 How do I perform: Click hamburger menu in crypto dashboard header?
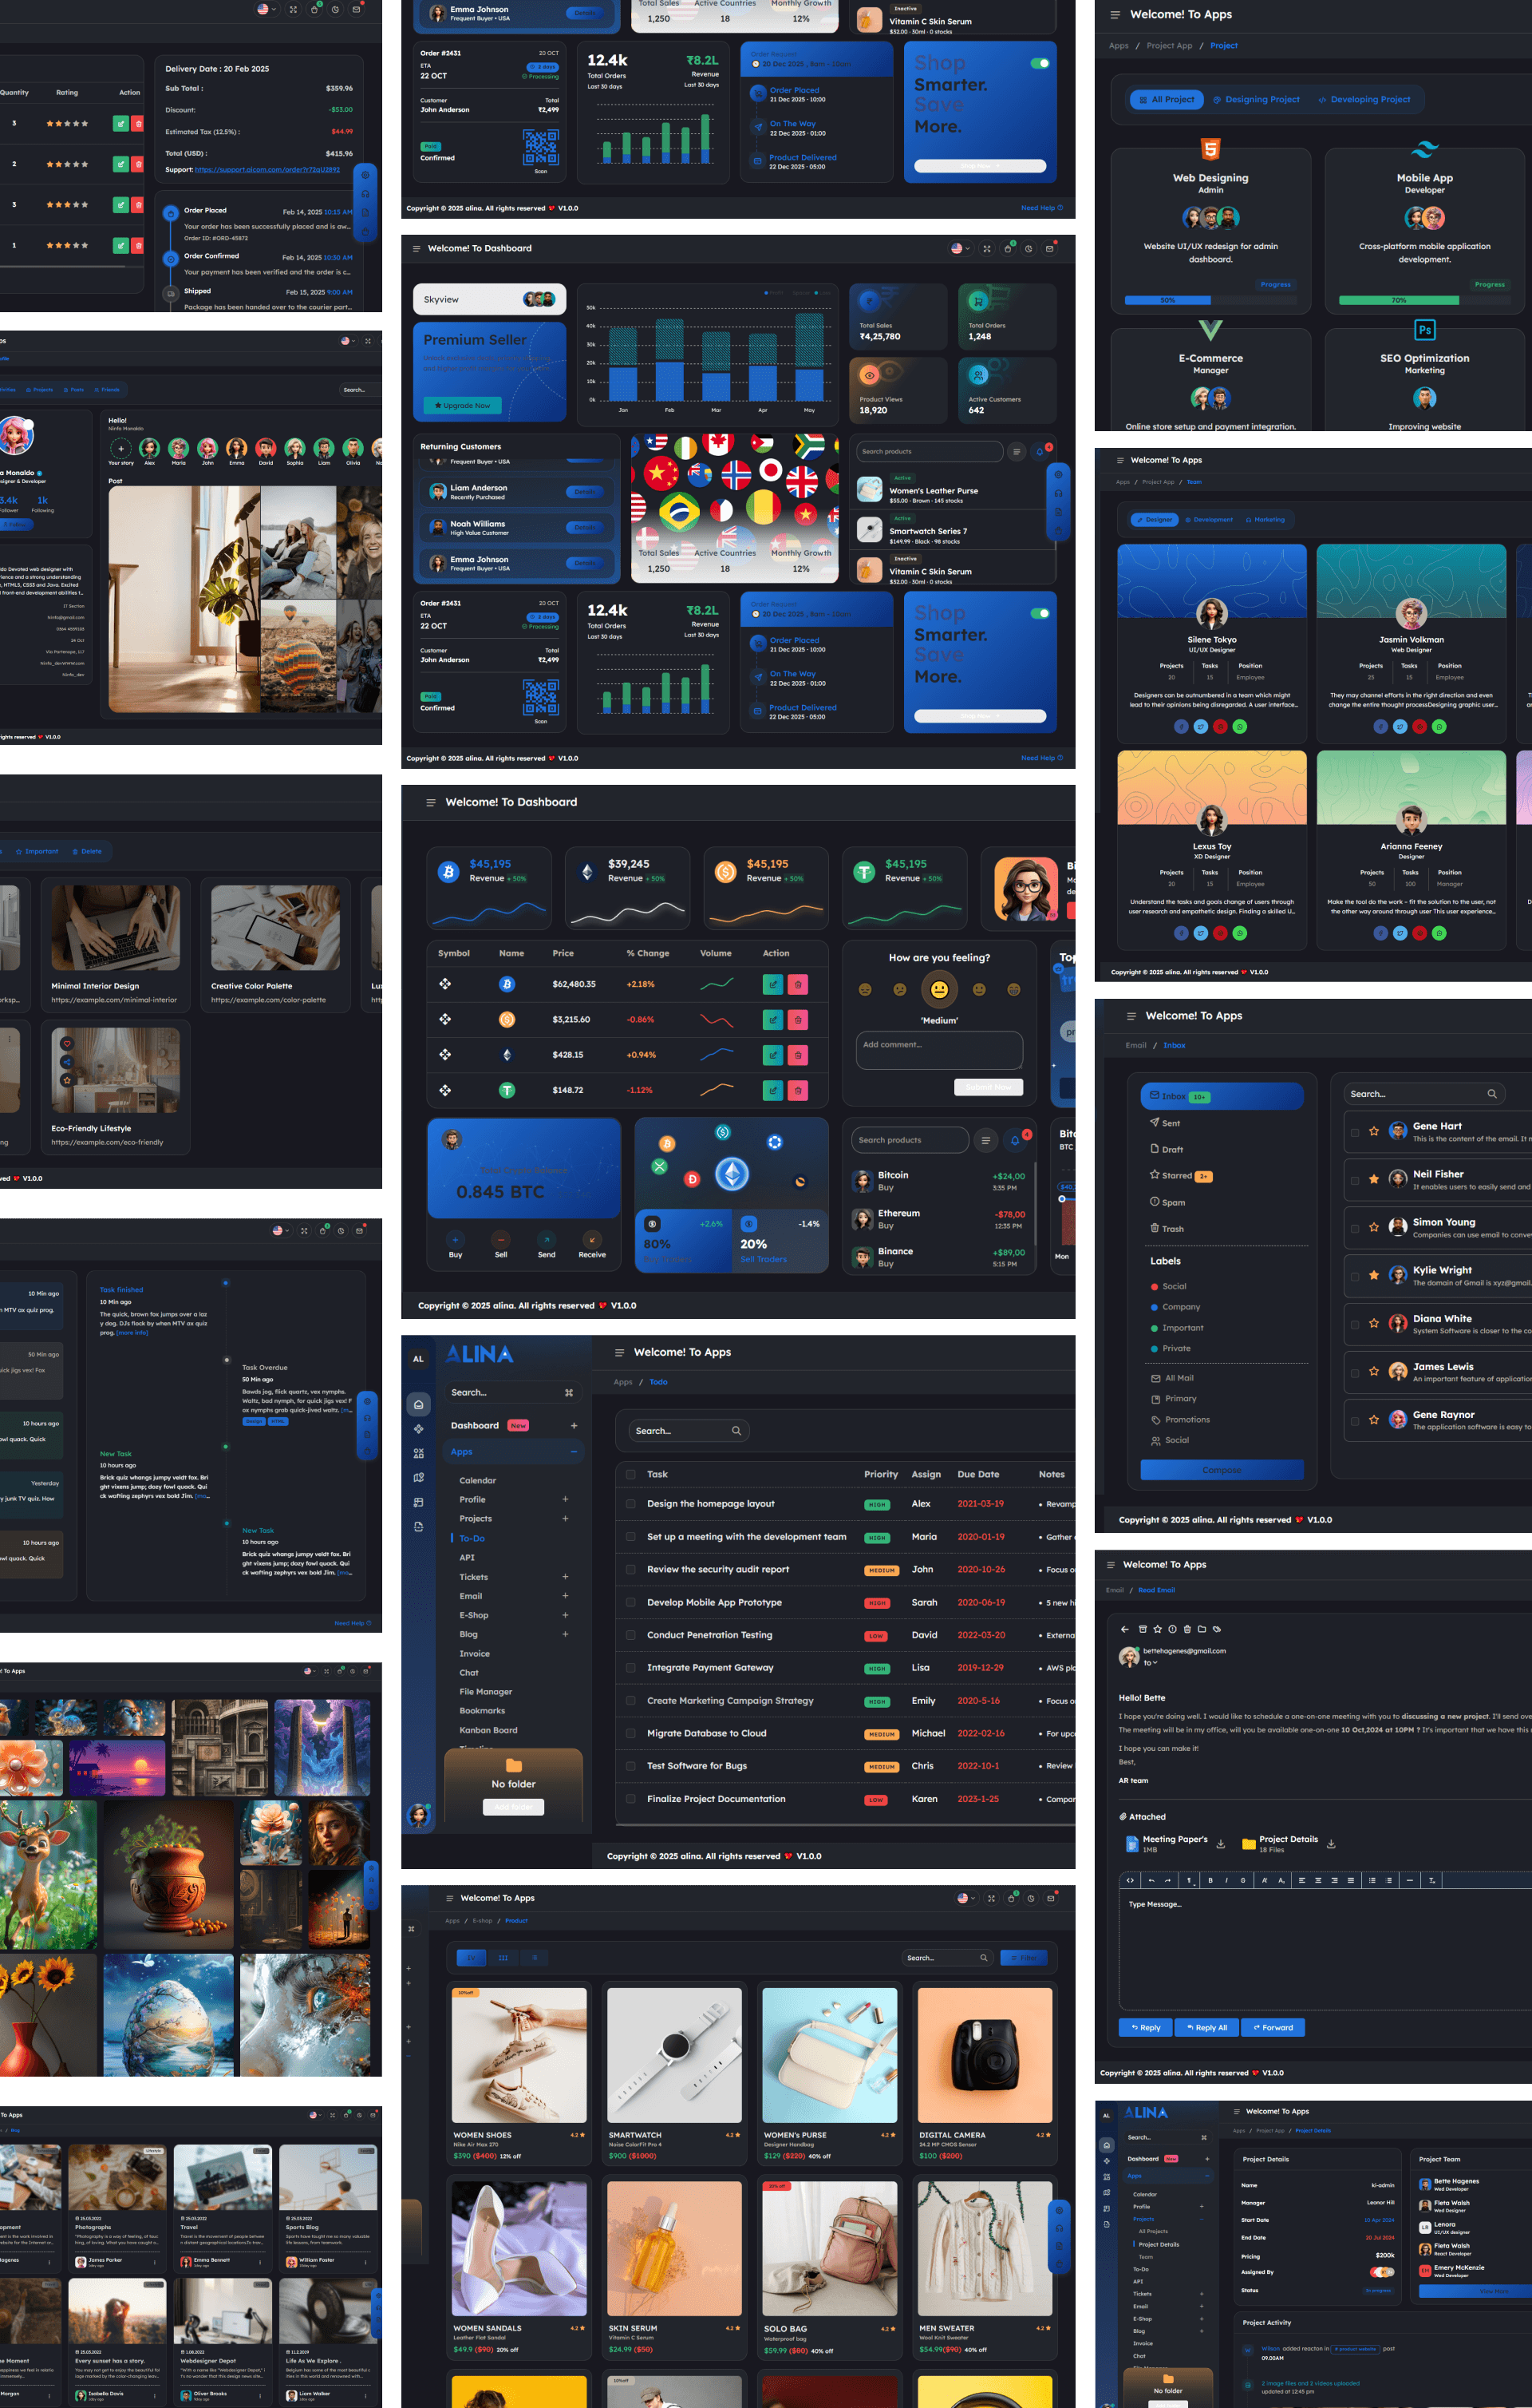(431, 802)
